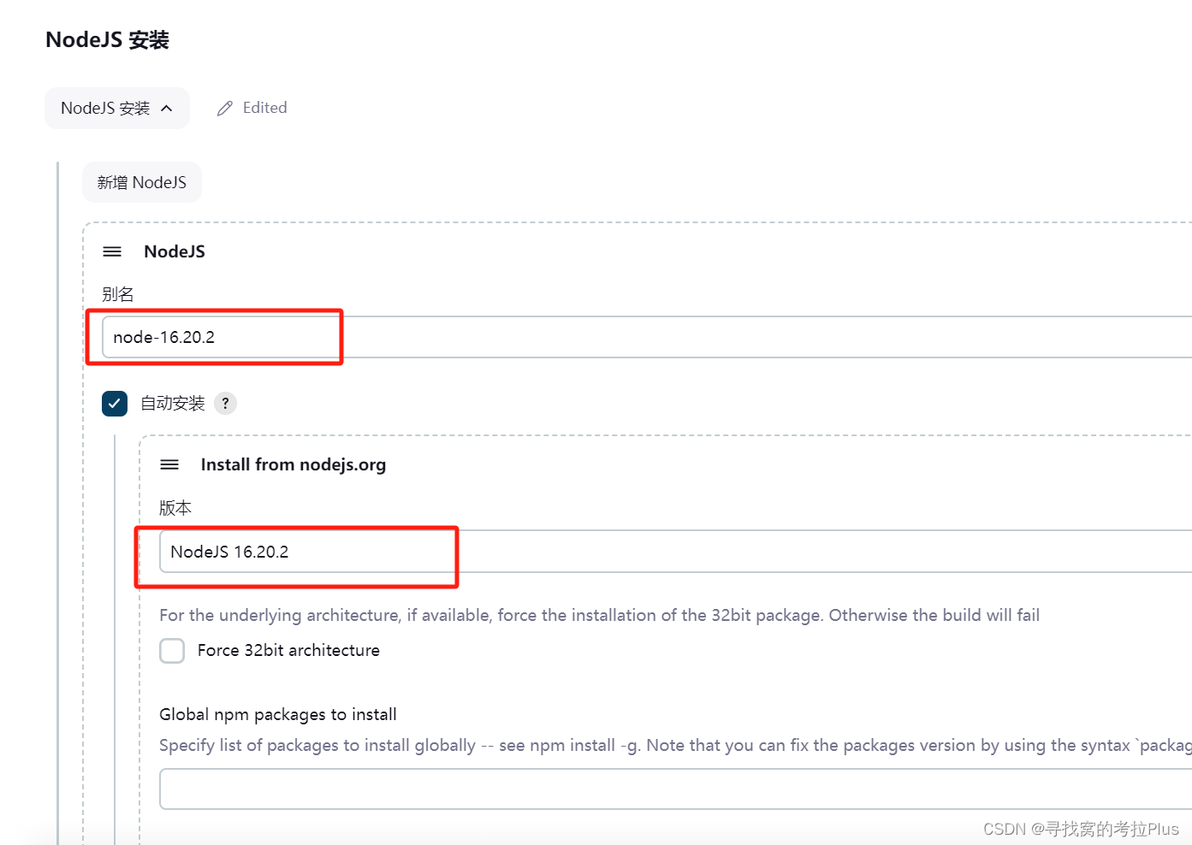Image resolution: width=1192 pixels, height=845 pixels.
Task: Open the 自动安装 help question mark
Action: 225,404
